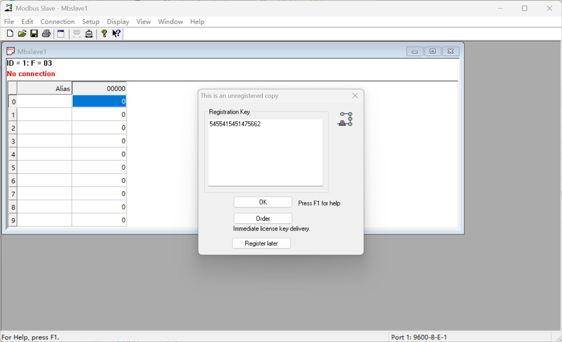Viewport: 562px width, 342px height.
Task: Click the Alias cell in row 4
Action: (x=44, y=154)
